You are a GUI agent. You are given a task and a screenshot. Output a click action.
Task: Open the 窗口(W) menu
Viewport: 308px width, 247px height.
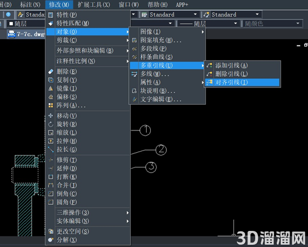128,4
